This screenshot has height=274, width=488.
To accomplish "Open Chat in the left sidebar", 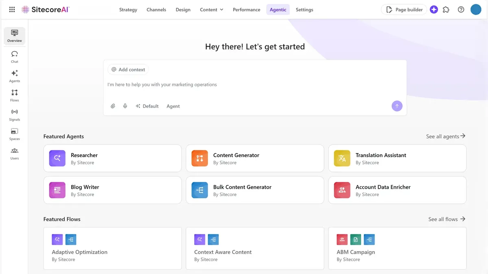I will [x=15, y=56].
